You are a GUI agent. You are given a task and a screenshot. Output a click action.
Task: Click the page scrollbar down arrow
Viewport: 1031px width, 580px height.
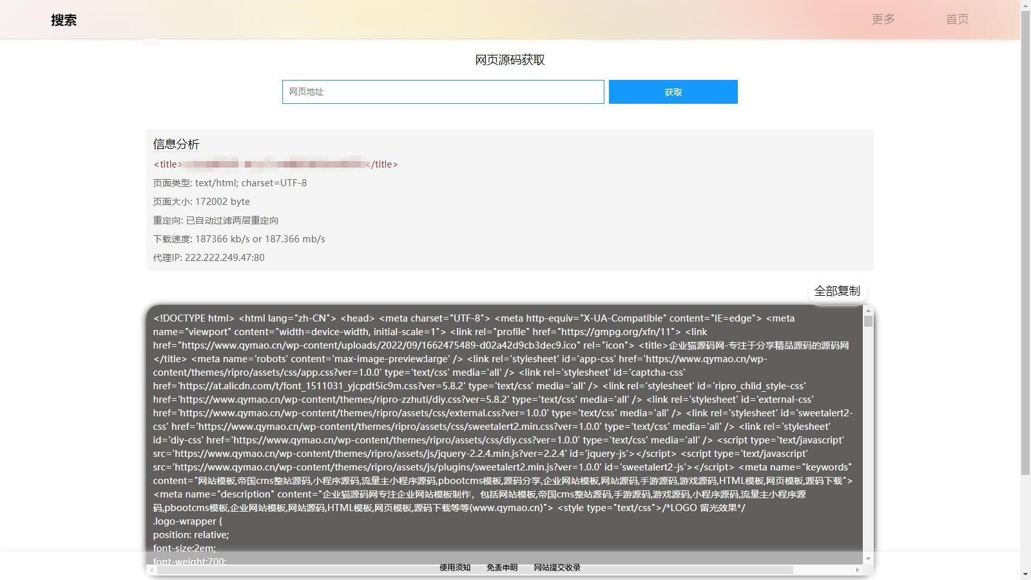(x=1025, y=574)
